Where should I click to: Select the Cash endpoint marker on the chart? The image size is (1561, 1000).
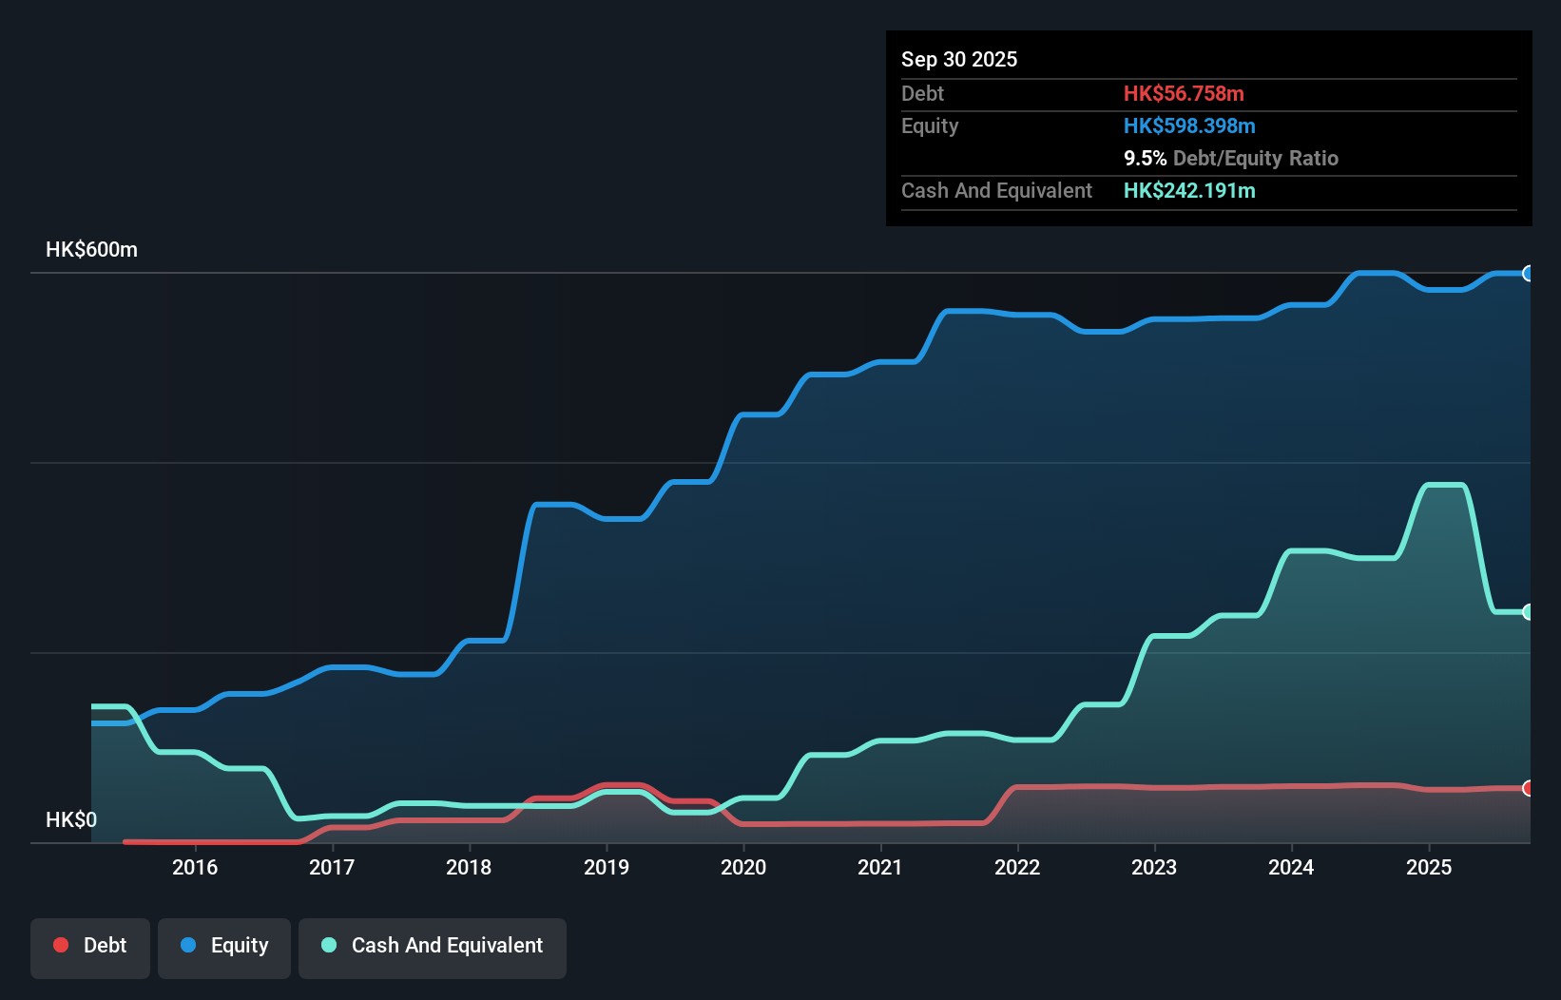[x=1528, y=612]
